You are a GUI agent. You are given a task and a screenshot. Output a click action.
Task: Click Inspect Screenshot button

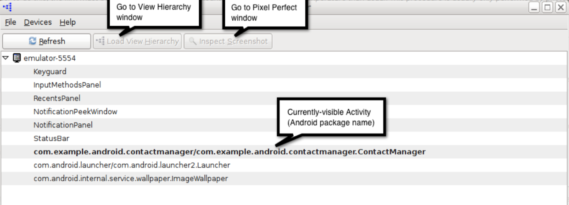click(x=228, y=41)
